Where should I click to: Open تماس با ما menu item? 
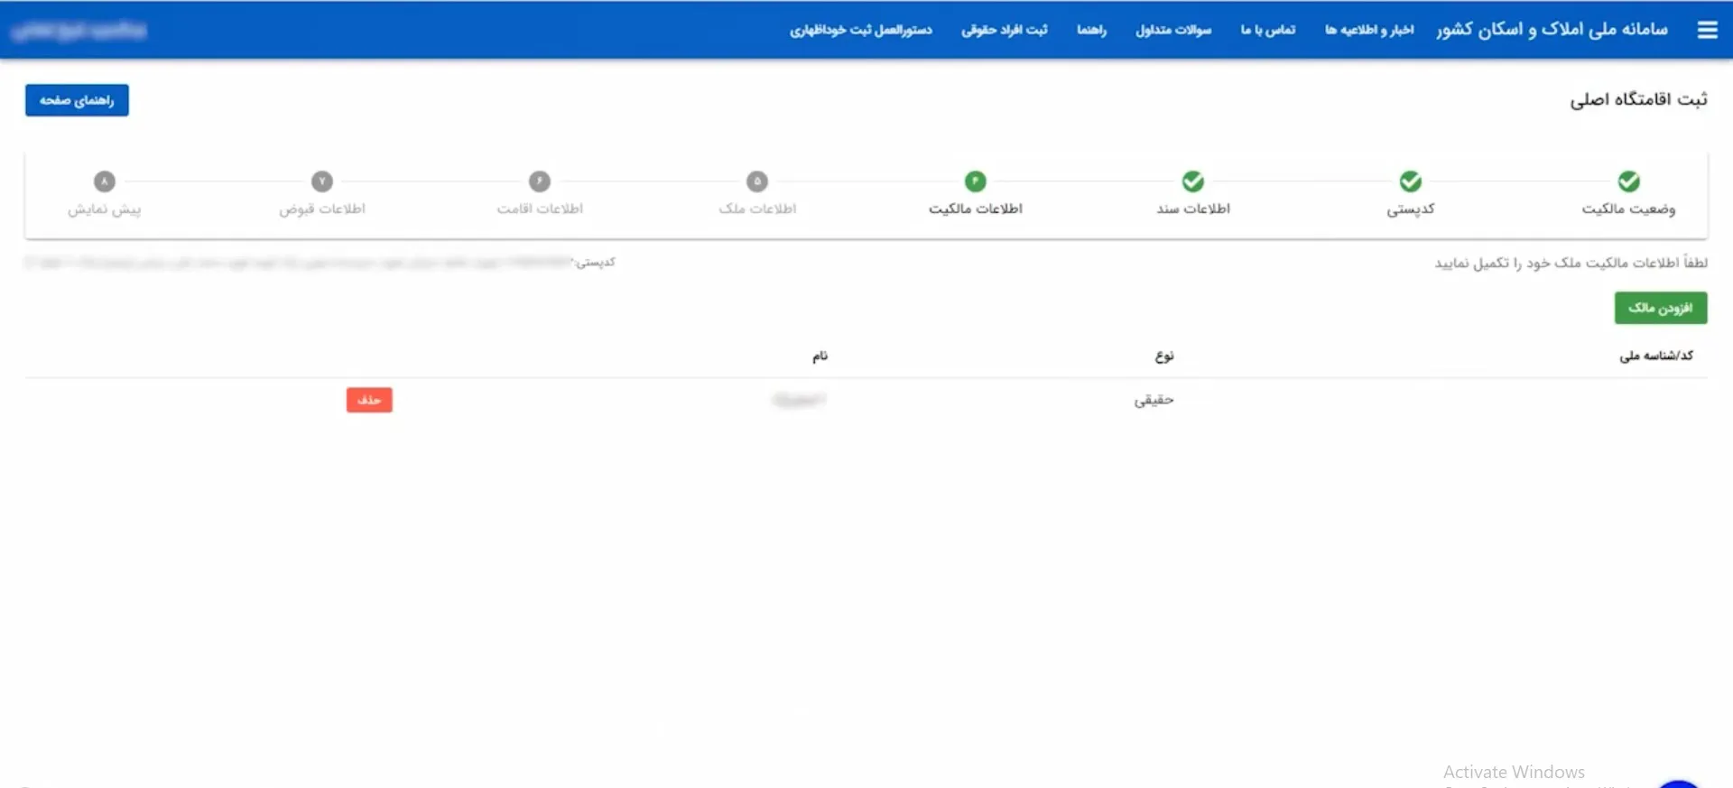(x=1268, y=30)
